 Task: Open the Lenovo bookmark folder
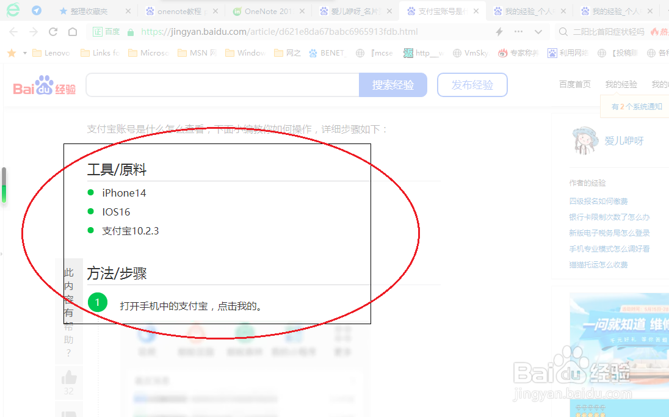pos(51,53)
